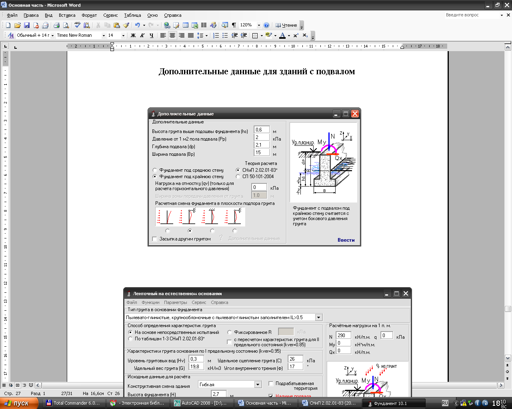Activate the Format Painter brush
The height and width of the screenshot is (409, 512).
126,25
